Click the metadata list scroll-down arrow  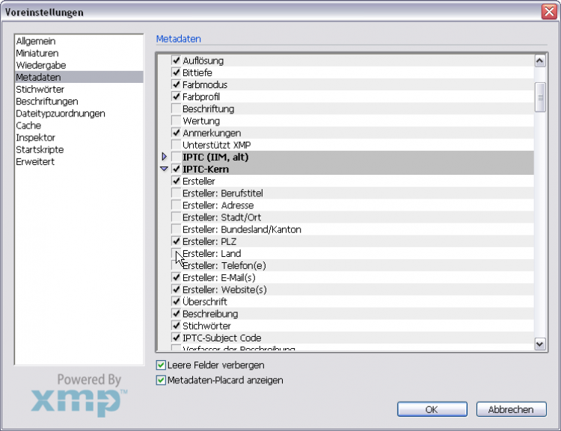coord(540,344)
